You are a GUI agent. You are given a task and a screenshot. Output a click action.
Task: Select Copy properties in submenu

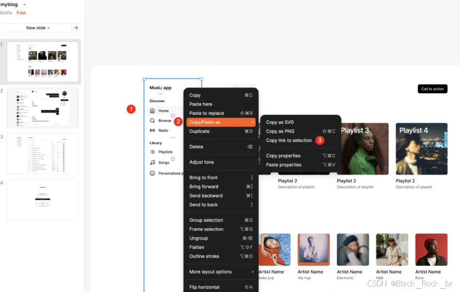[x=301, y=156]
